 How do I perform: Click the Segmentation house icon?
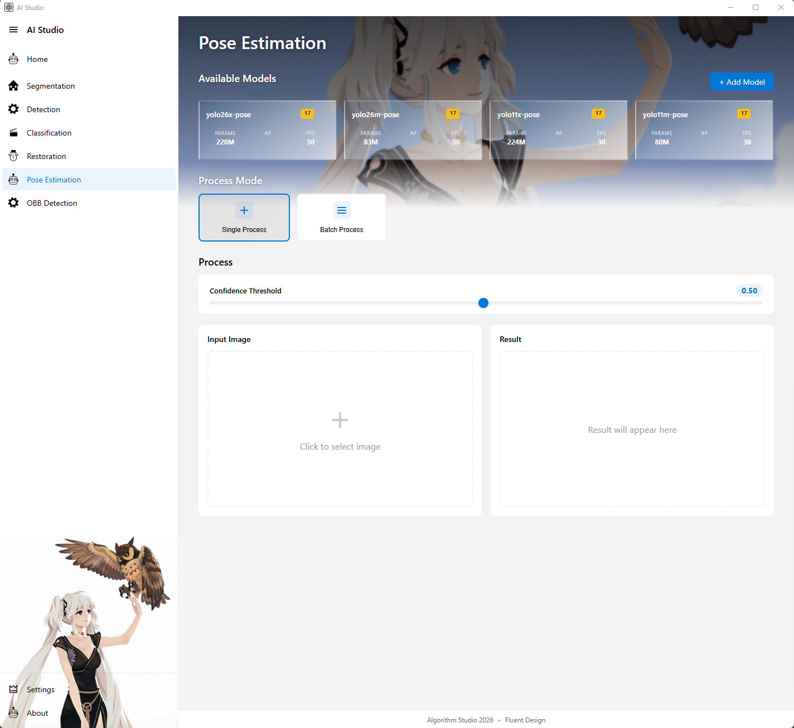[13, 86]
